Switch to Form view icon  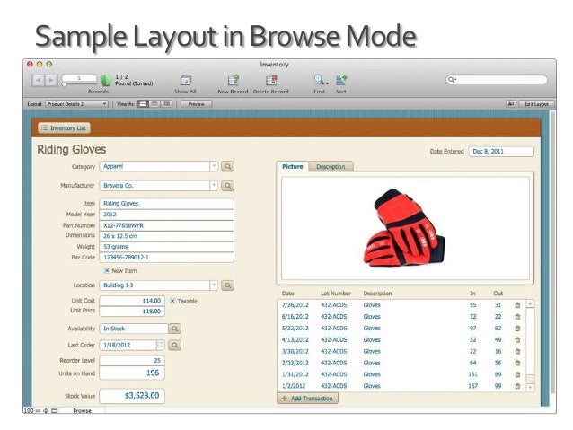coord(143,104)
